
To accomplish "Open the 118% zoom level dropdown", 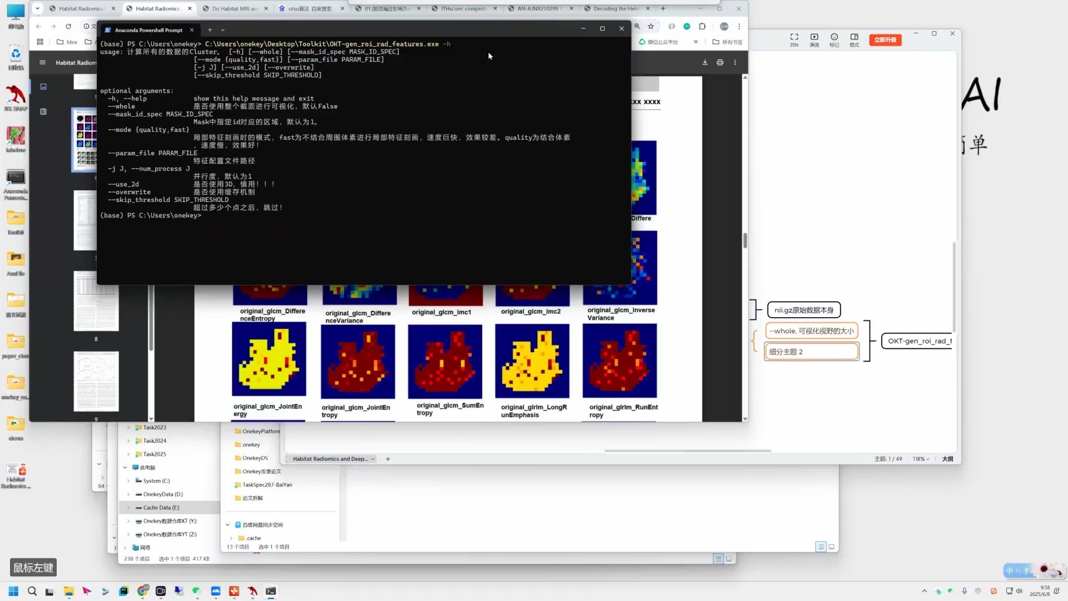I will 921,459.
